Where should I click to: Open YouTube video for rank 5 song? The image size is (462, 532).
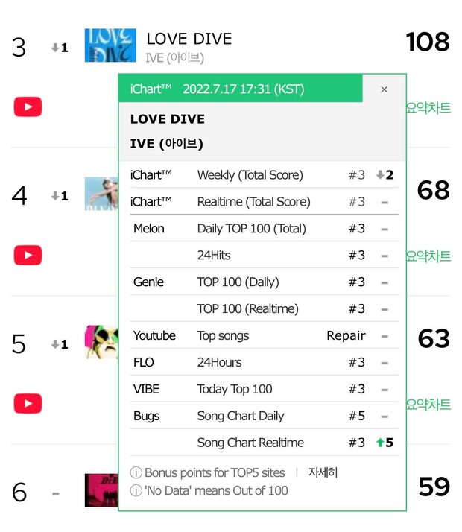point(28,403)
